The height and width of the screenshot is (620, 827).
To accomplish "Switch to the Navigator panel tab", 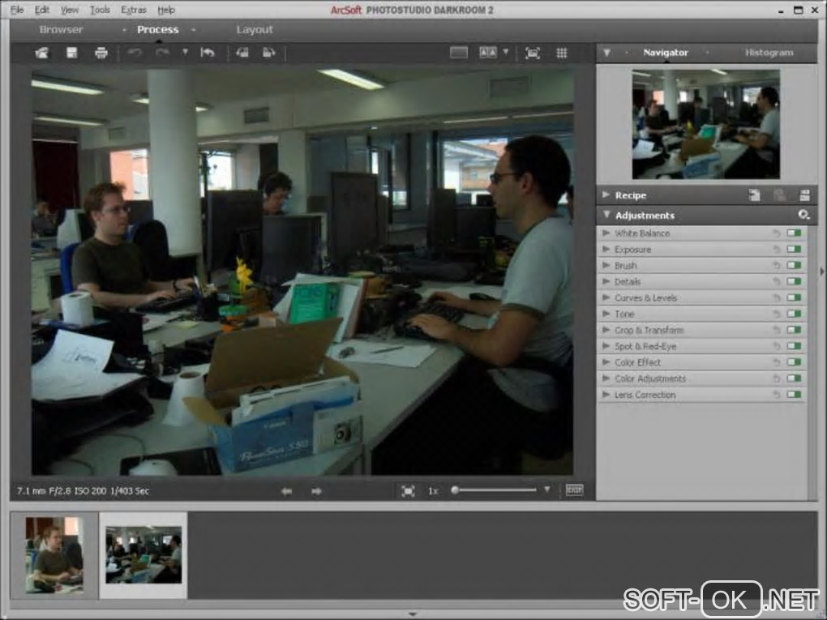I will pos(666,53).
